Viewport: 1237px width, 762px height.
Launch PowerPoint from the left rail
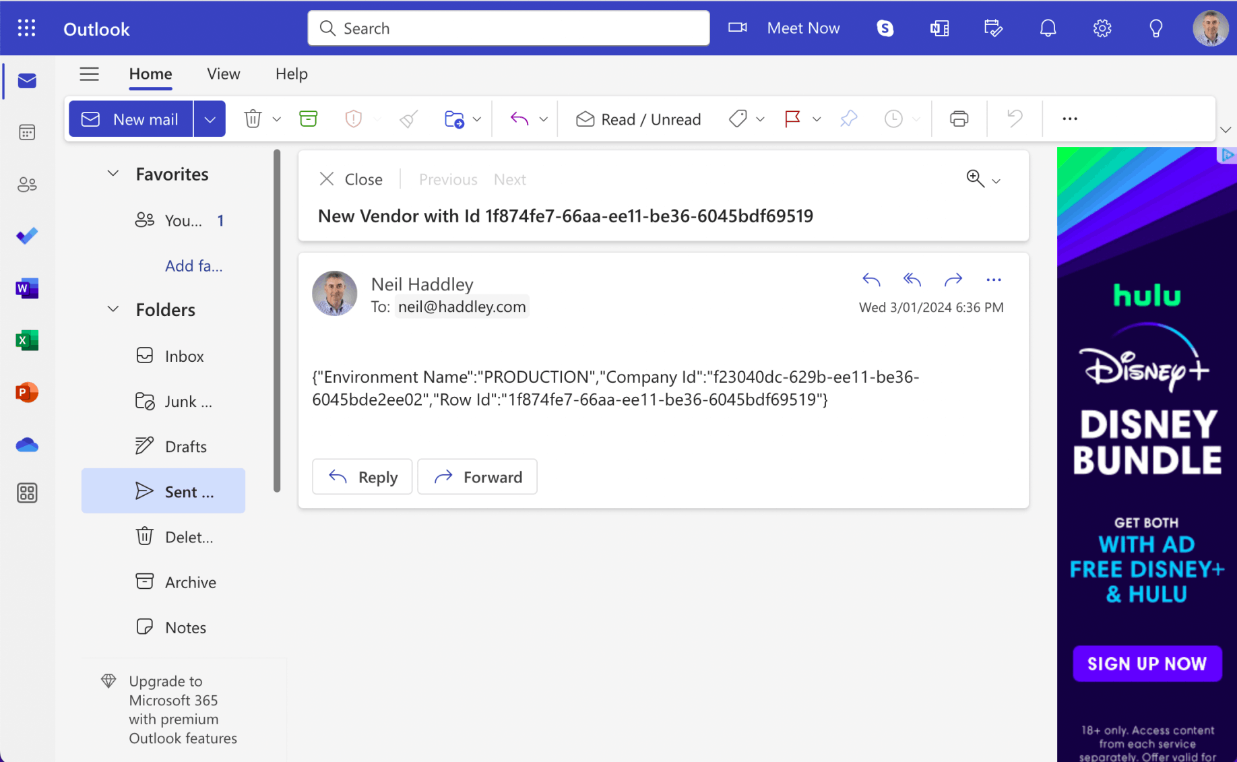27,392
